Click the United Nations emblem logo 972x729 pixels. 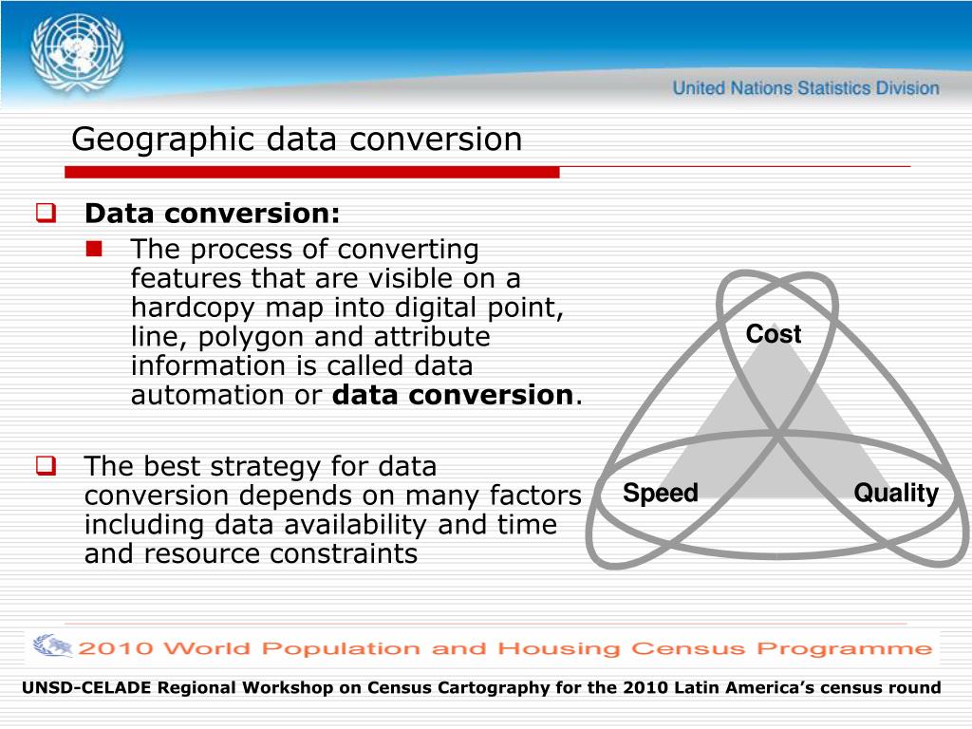click(77, 53)
